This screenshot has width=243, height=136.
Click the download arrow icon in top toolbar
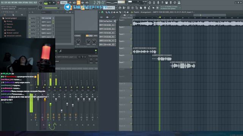tap(179, 3)
